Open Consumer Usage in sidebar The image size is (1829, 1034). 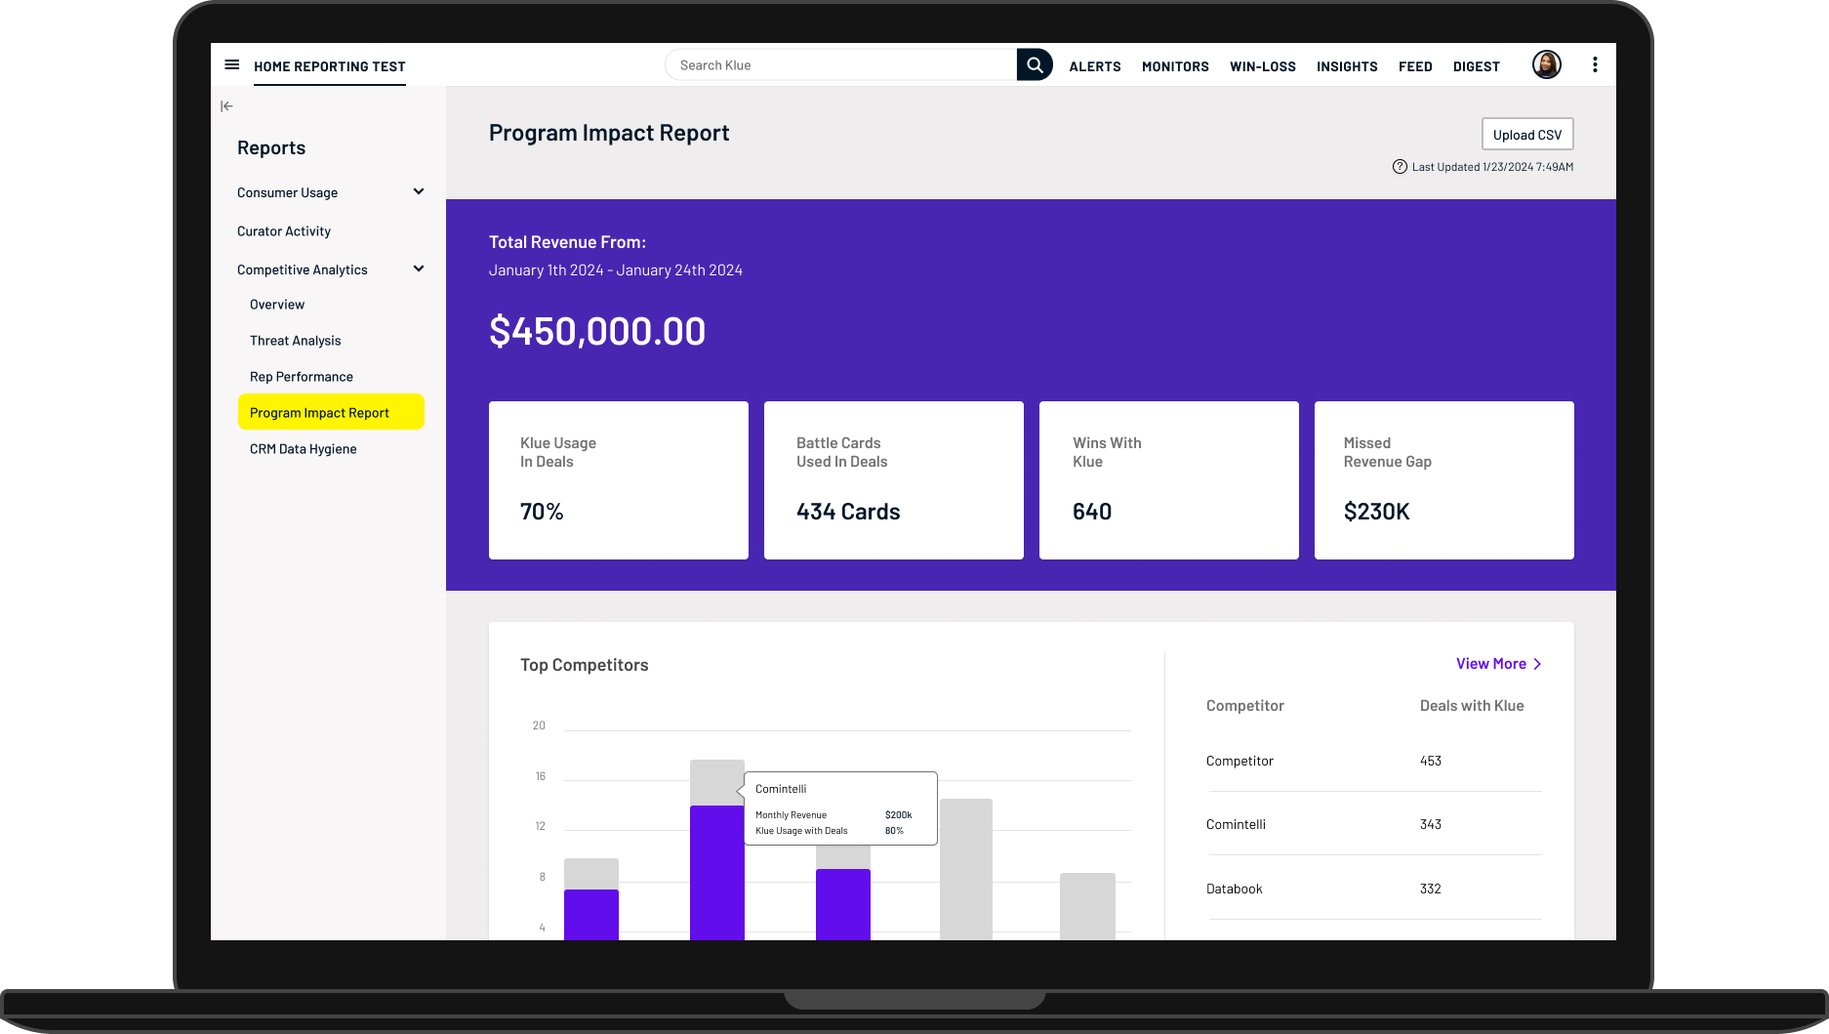click(287, 192)
